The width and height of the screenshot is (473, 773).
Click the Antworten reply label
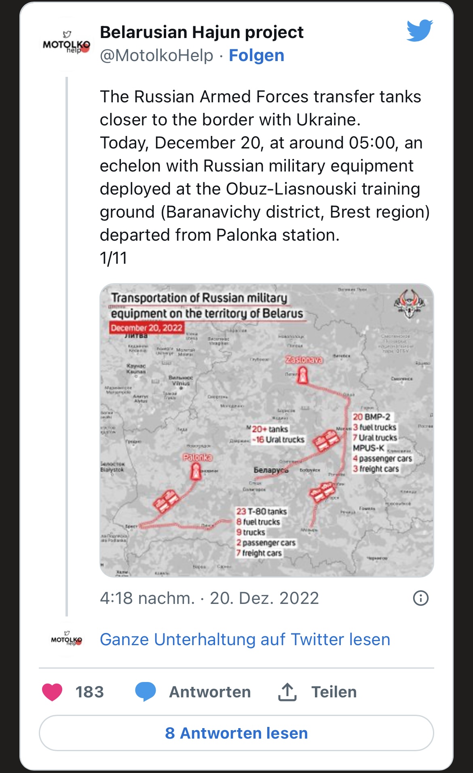coord(210,692)
